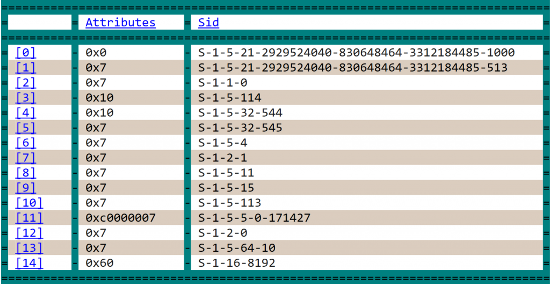This screenshot has width=550, height=284.
Task: Click the Sid column header link
Action: [208, 23]
